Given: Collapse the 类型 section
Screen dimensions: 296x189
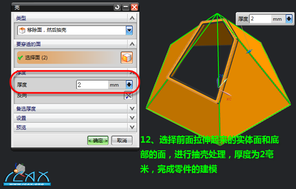Looking at the screenshot, I should (132, 18).
